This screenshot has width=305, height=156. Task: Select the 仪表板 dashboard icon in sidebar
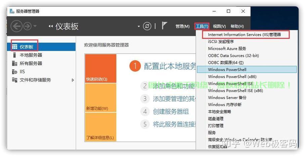tap(14, 47)
